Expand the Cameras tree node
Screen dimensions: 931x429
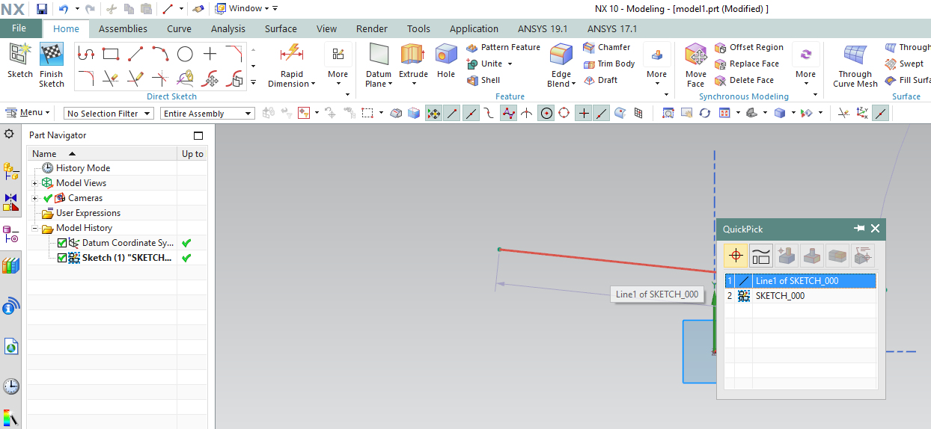34,198
